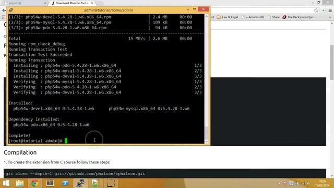Click the 'Complete!' line in terminal
This screenshot has width=334, height=188.
click(19, 135)
